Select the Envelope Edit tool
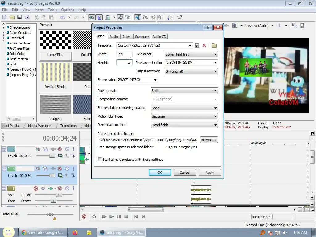The height and width of the screenshot is (237, 316). tap(145, 17)
